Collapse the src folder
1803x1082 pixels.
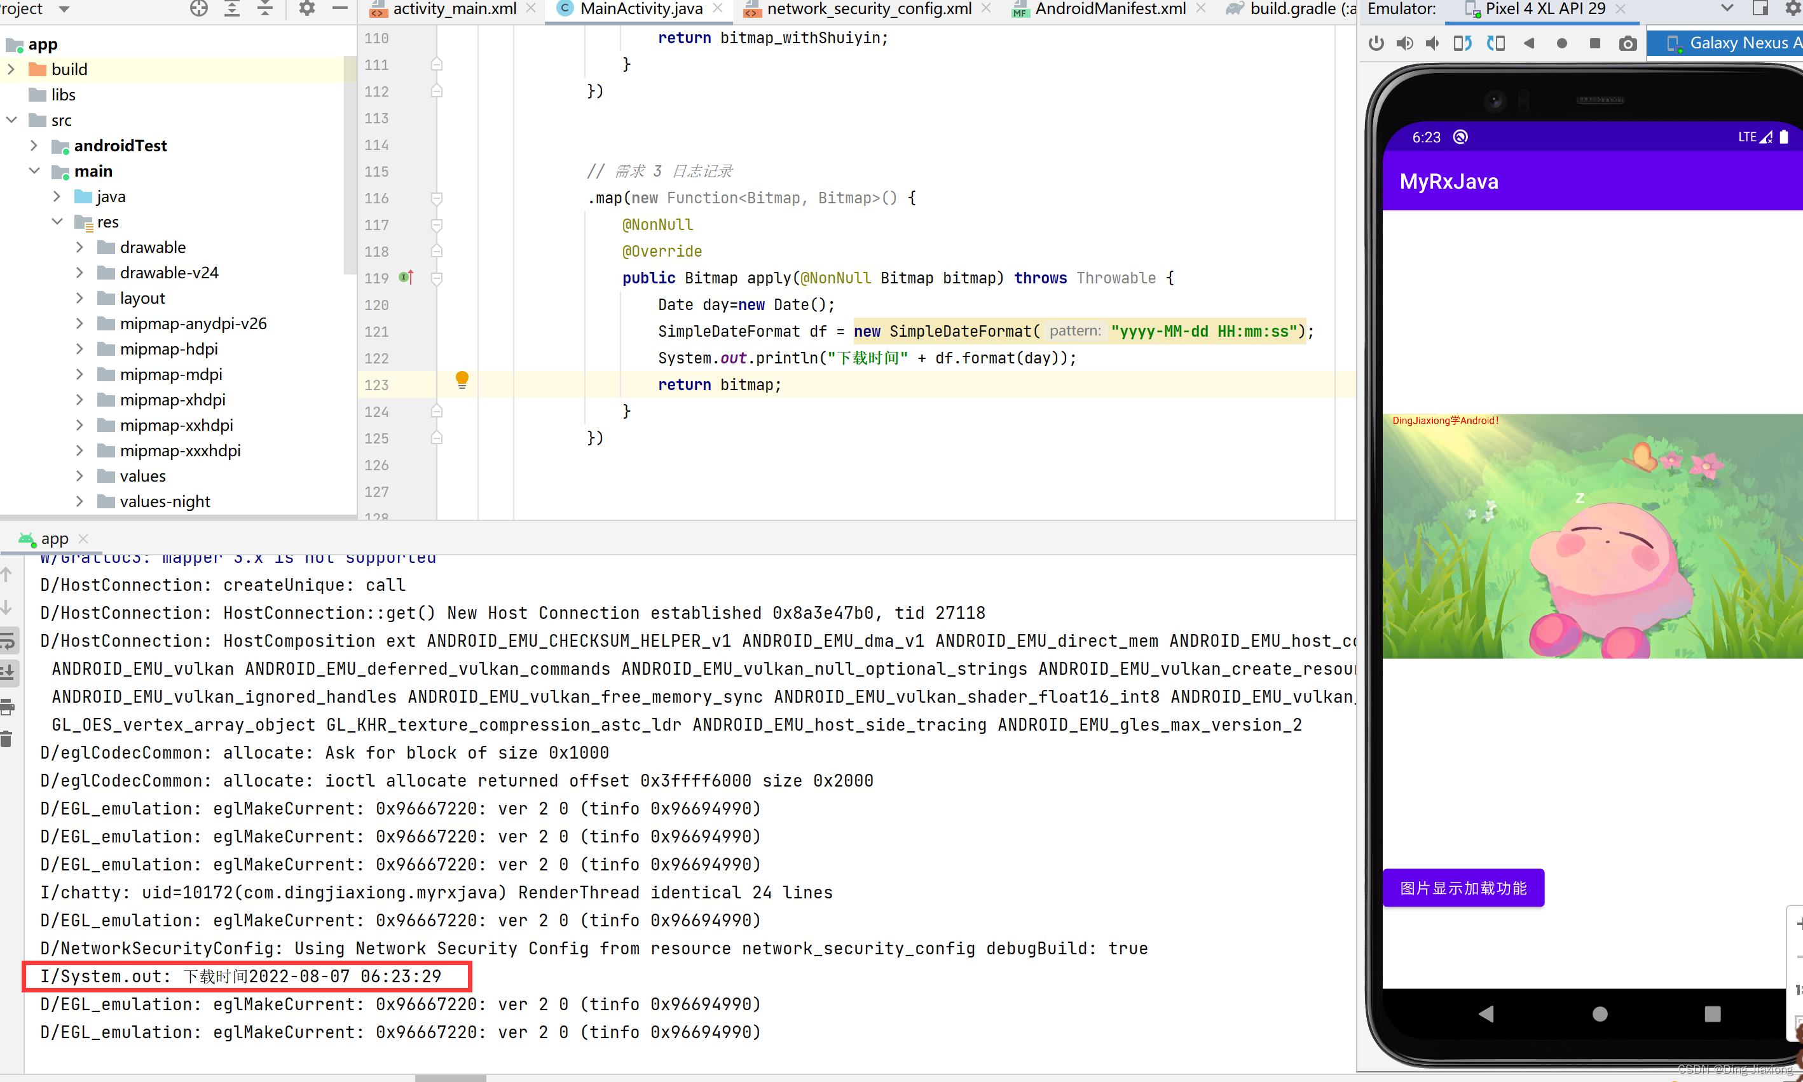11,119
